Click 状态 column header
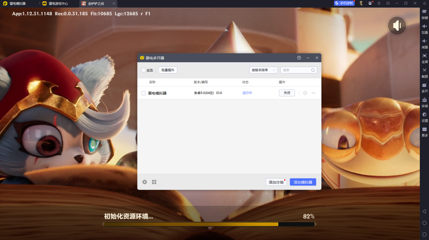This screenshot has height=240, width=429. 245,82
